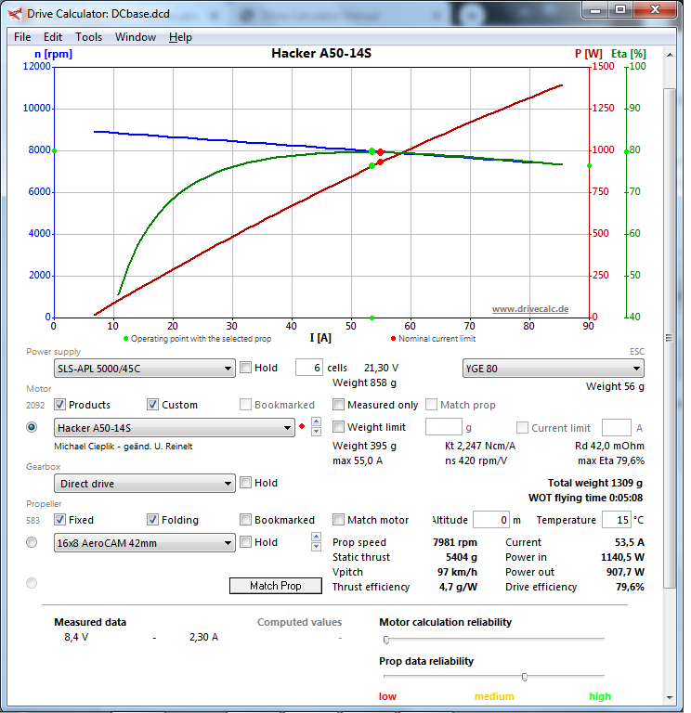Enable the Weight limit checkbox
The height and width of the screenshot is (713, 691).
tap(339, 427)
